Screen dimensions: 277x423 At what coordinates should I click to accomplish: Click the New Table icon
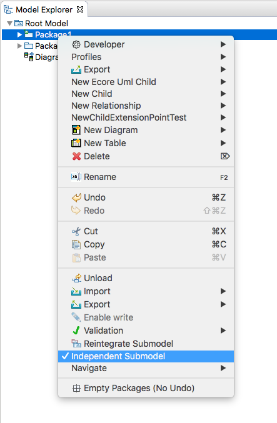click(76, 143)
